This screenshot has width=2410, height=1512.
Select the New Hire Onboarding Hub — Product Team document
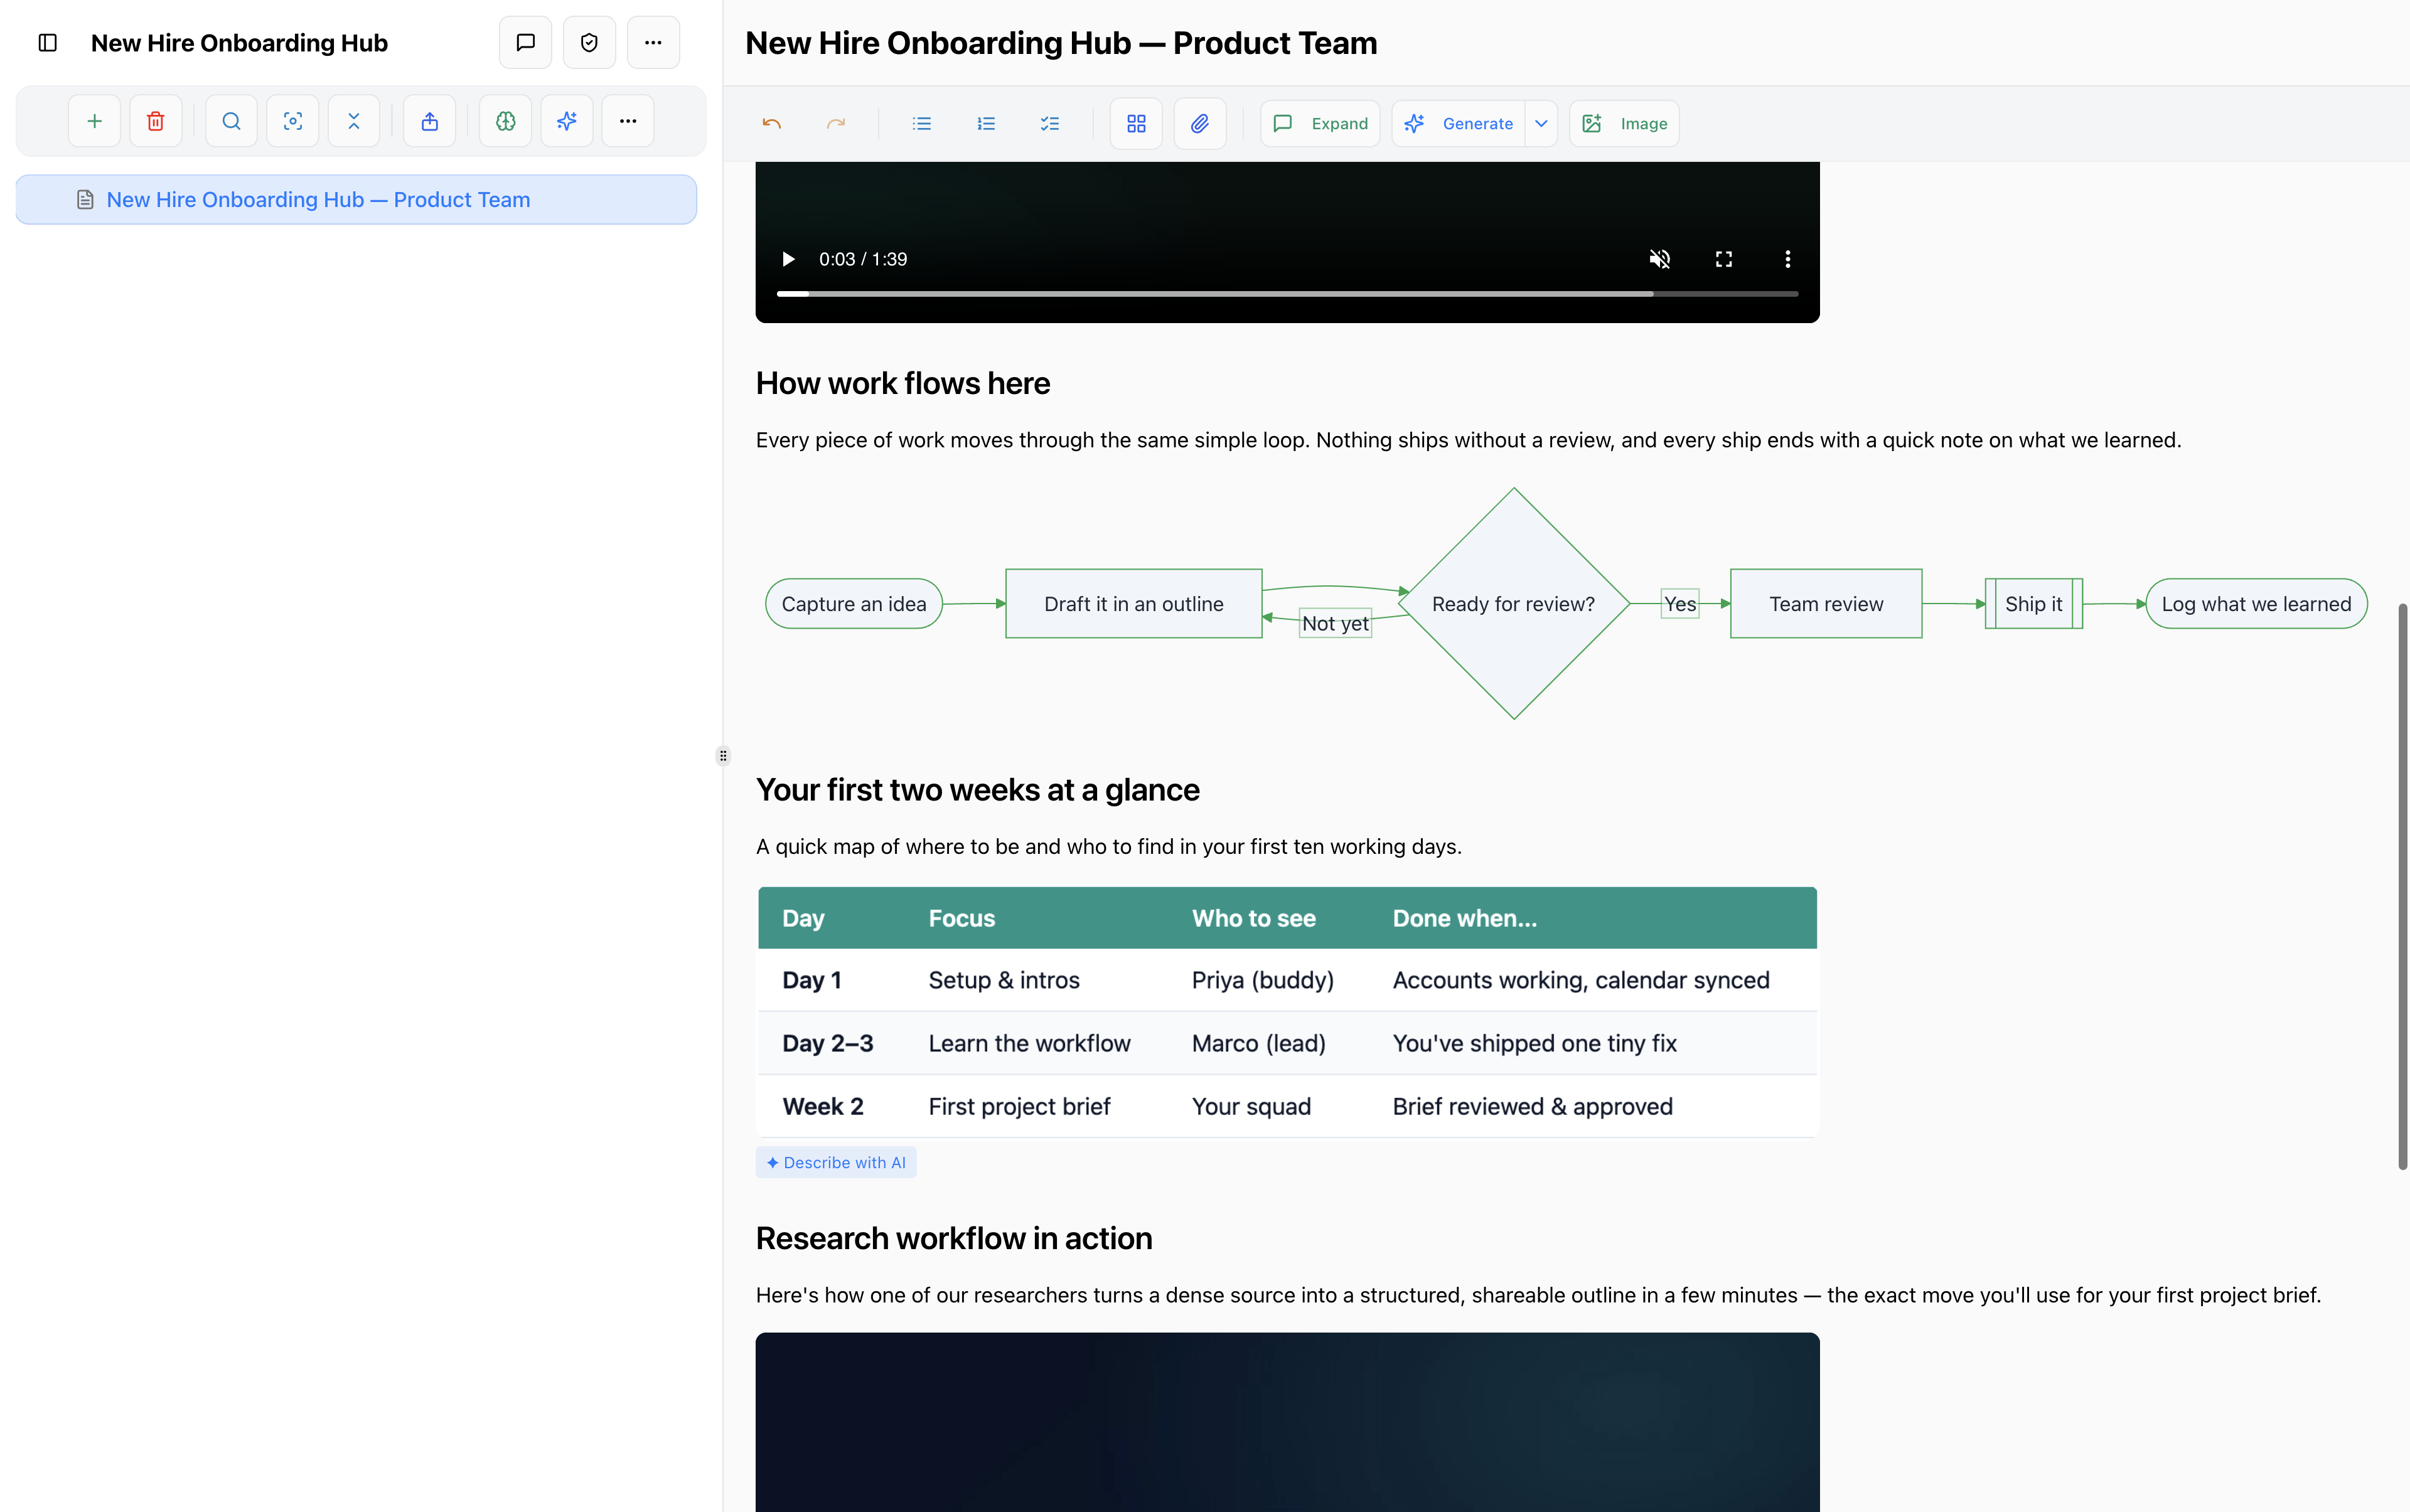(x=356, y=199)
